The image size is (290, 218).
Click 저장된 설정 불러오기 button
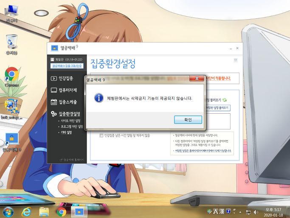click(x=218, y=108)
